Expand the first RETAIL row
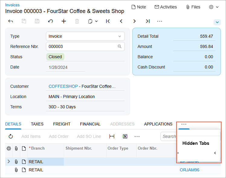226x178 pixels. pyautogui.click(x=9, y=162)
